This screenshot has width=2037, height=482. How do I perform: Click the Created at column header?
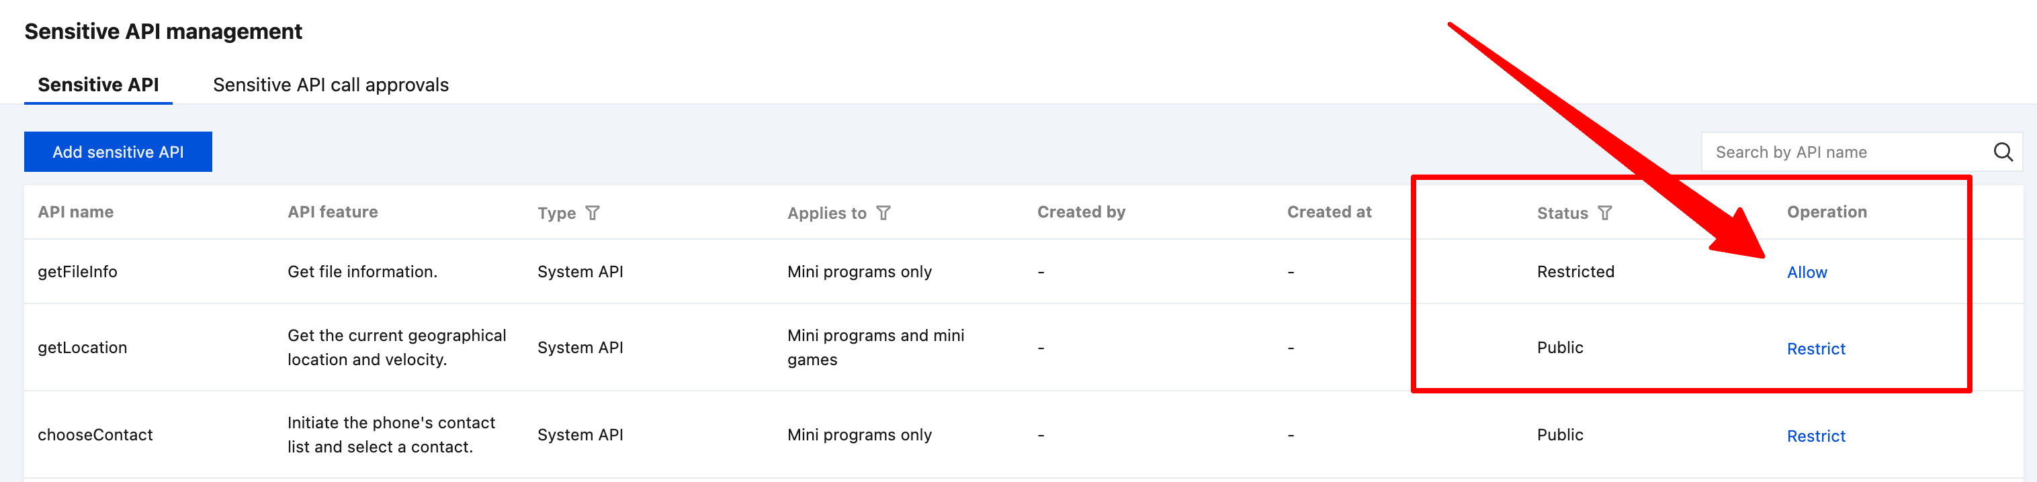pyautogui.click(x=1328, y=211)
